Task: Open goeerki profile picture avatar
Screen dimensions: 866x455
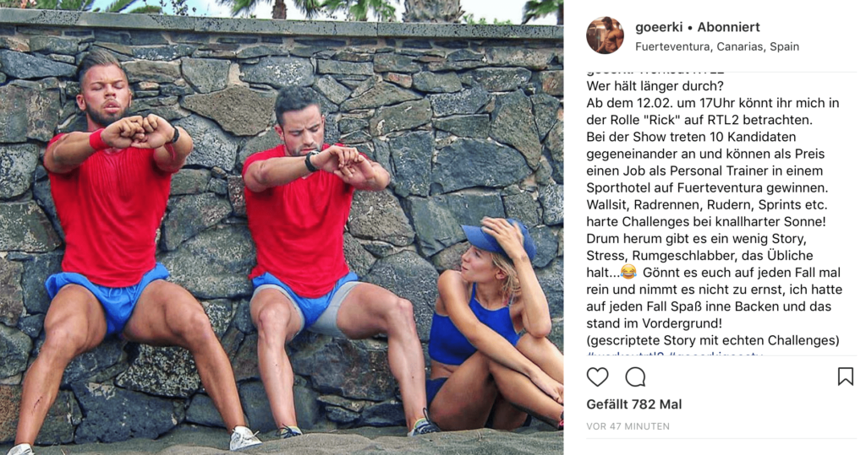Action: pos(605,35)
